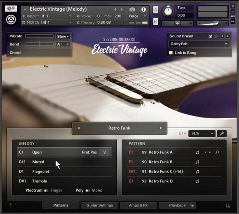The height and width of the screenshot is (214, 239).
Task: Switch to next song after Retro Funk
Action: pyautogui.click(x=161, y=128)
